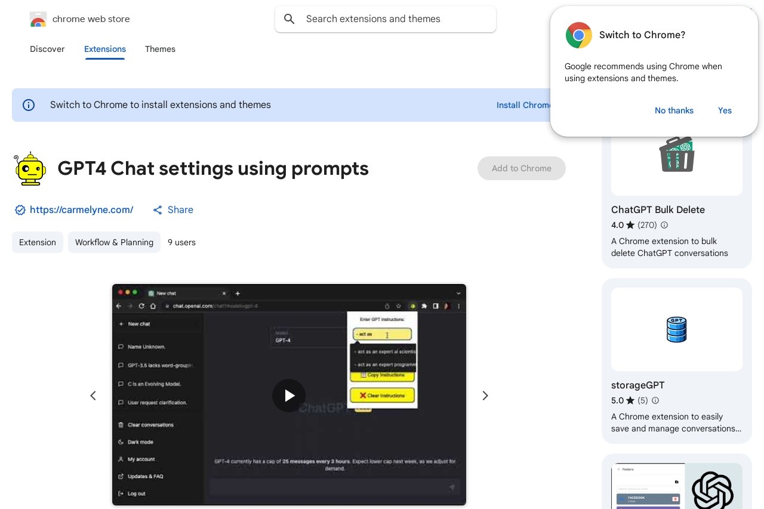764x509 pixels.
Task: Click the Install Chrome link in banner
Action: coord(524,105)
